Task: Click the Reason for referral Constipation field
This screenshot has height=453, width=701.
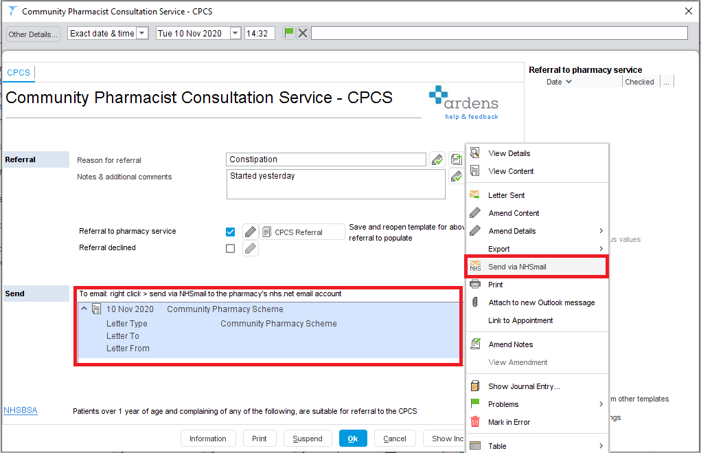Action: (x=326, y=159)
